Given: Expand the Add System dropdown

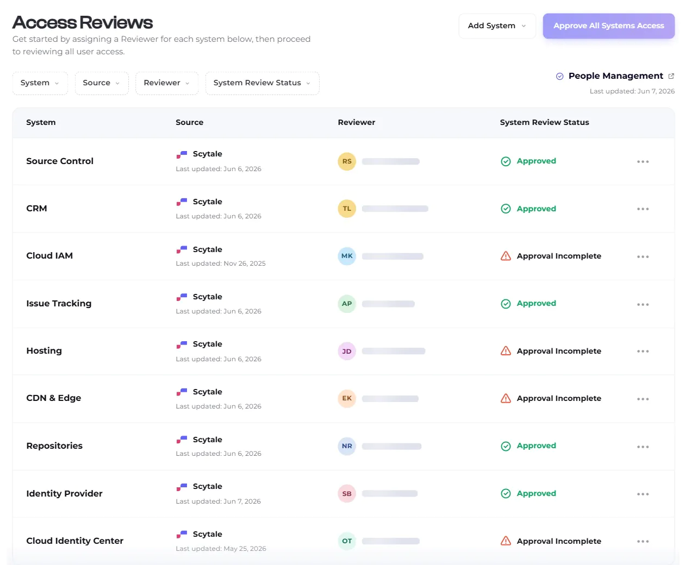Looking at the screenshot, I should pos(497,26).
